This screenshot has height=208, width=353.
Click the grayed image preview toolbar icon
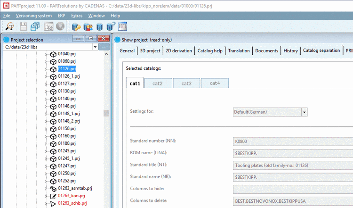48,26
